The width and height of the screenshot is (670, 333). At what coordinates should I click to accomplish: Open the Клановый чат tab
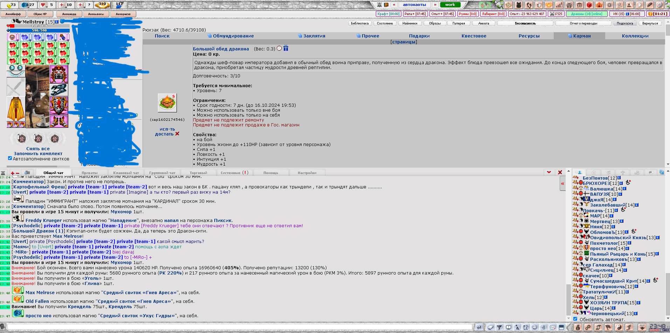pyautogui.click(x=126, y=173)
